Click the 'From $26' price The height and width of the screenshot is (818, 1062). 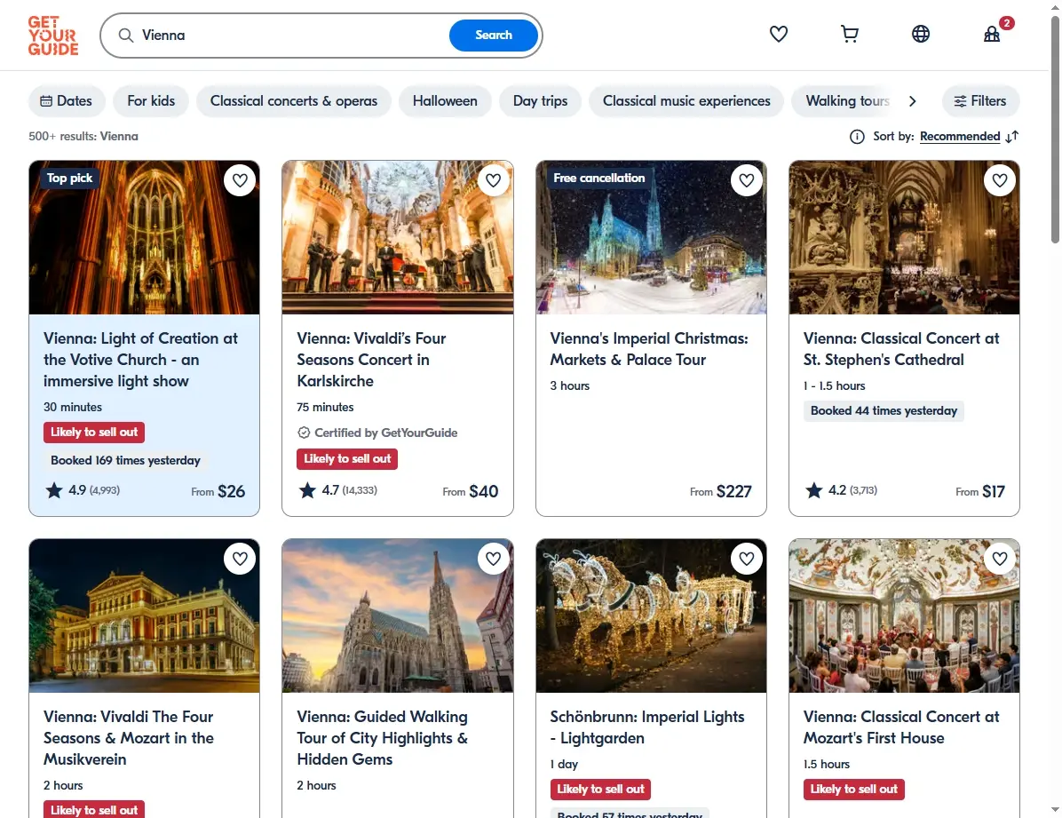coord(218,491)
